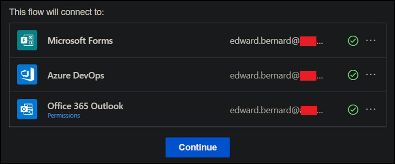
Task: Click the green checkmark for Microsoft Forms
Action: [353, 40]
